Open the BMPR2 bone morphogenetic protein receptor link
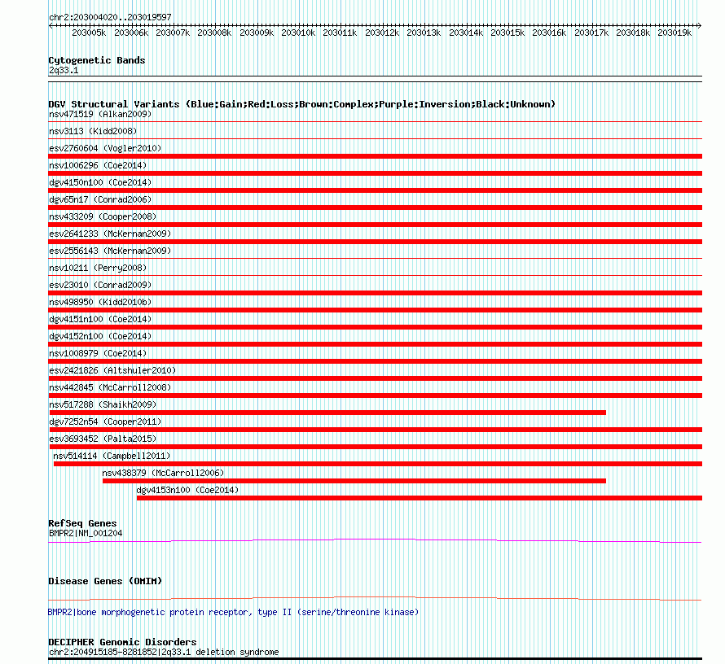This screenshot has width=725, height=664. (x=233, y=612)
